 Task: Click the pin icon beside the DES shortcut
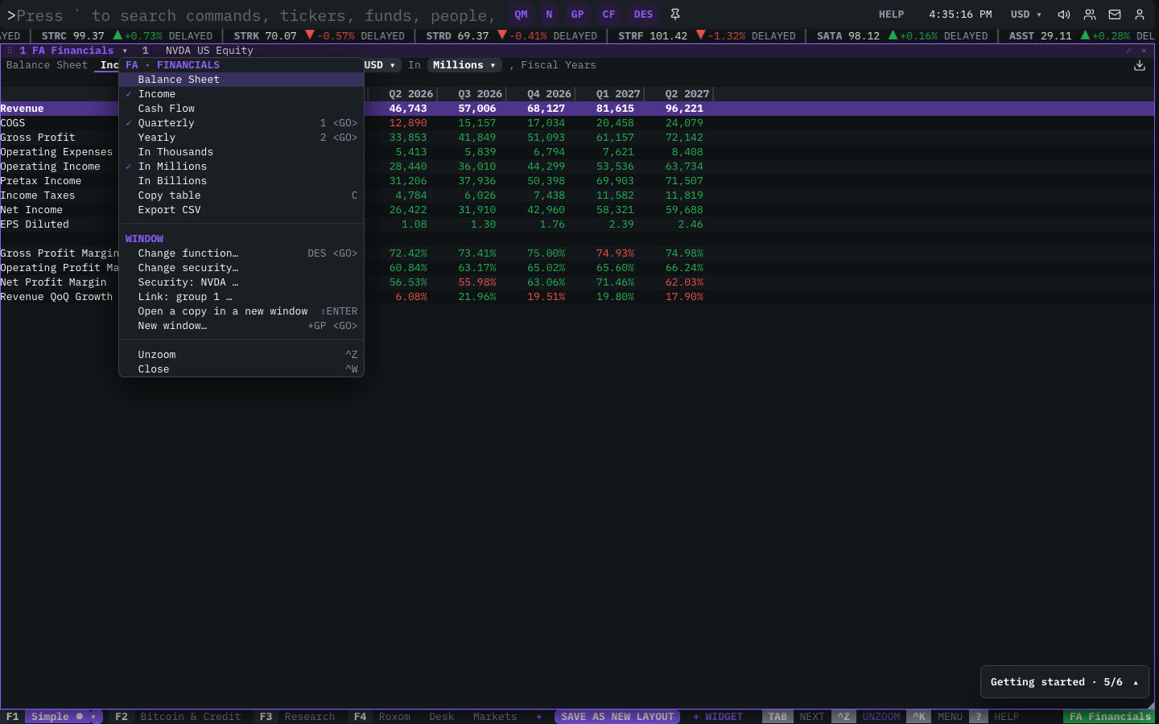tap(675, 14)
